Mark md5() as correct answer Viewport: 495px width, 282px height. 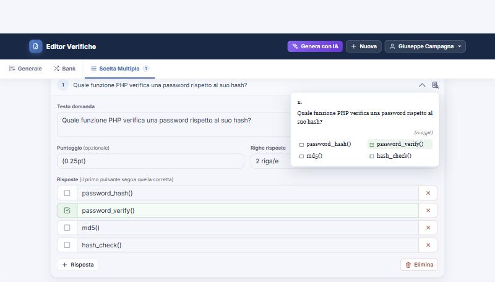pyautogui.click(x=67, y=228)
